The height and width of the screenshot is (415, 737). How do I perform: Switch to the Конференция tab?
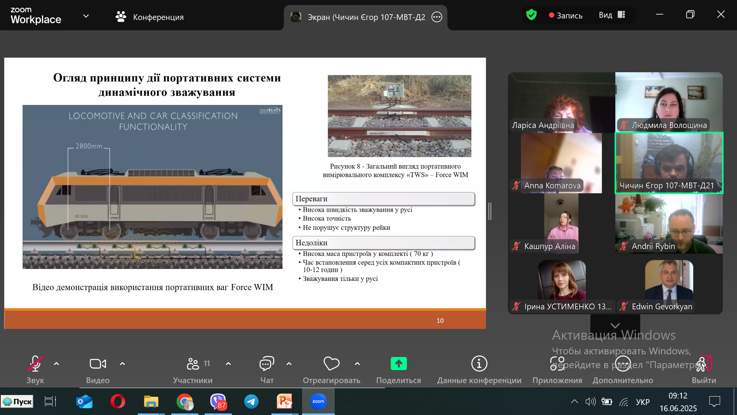click(150, 17)
